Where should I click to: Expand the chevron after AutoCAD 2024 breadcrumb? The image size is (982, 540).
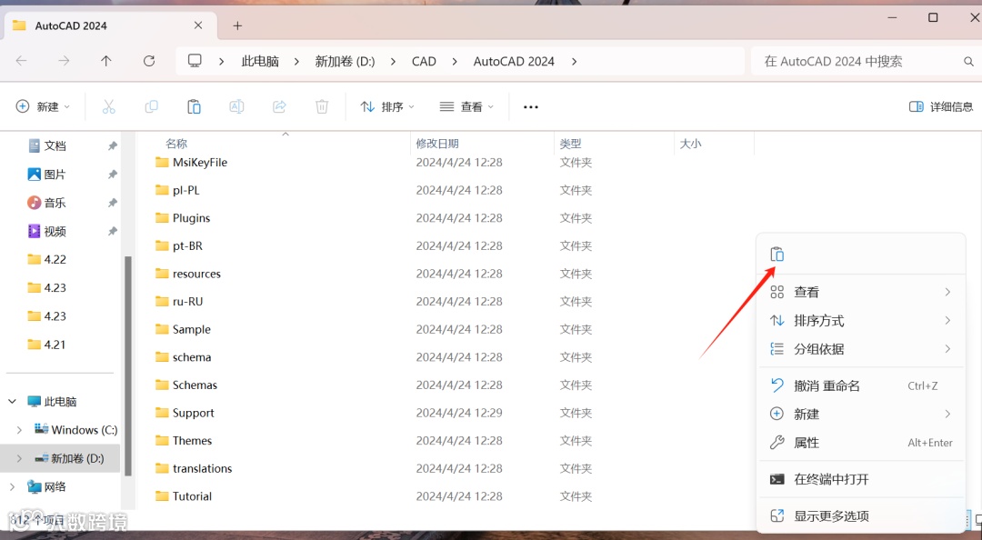pos(575,62)
